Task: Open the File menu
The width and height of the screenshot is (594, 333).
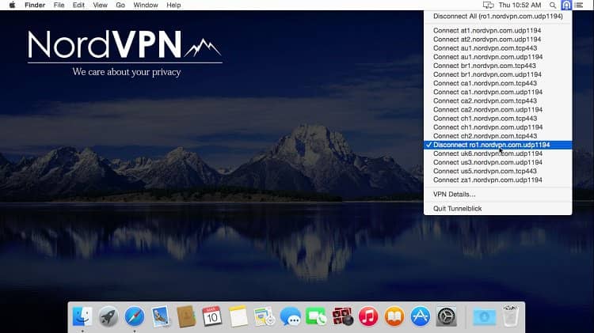Action: tap(59, 5)
